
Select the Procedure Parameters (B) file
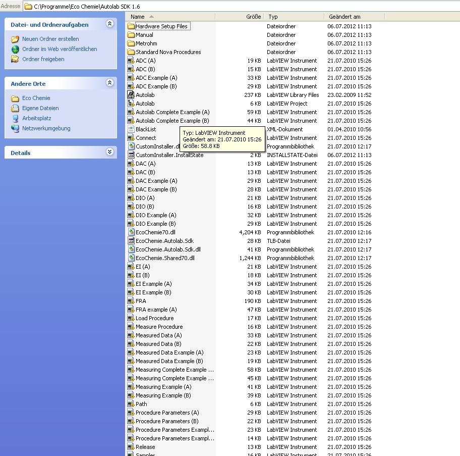pos(167,421)
